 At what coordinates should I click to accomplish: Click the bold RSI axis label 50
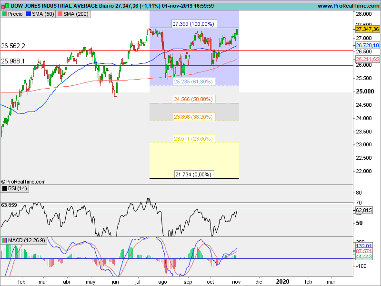[x=359, y=223]
